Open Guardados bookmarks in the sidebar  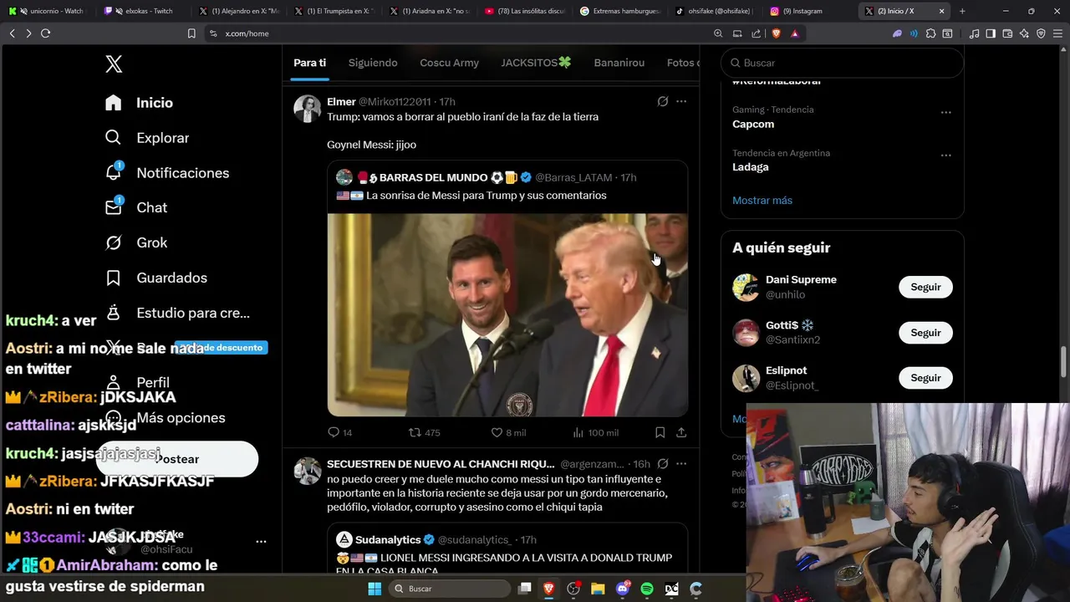(x=155, y=278)
